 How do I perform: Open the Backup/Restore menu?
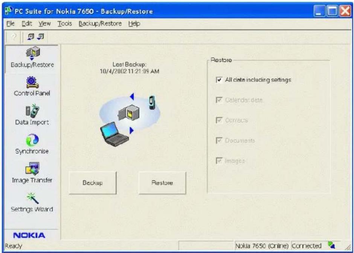coord(100,23)
